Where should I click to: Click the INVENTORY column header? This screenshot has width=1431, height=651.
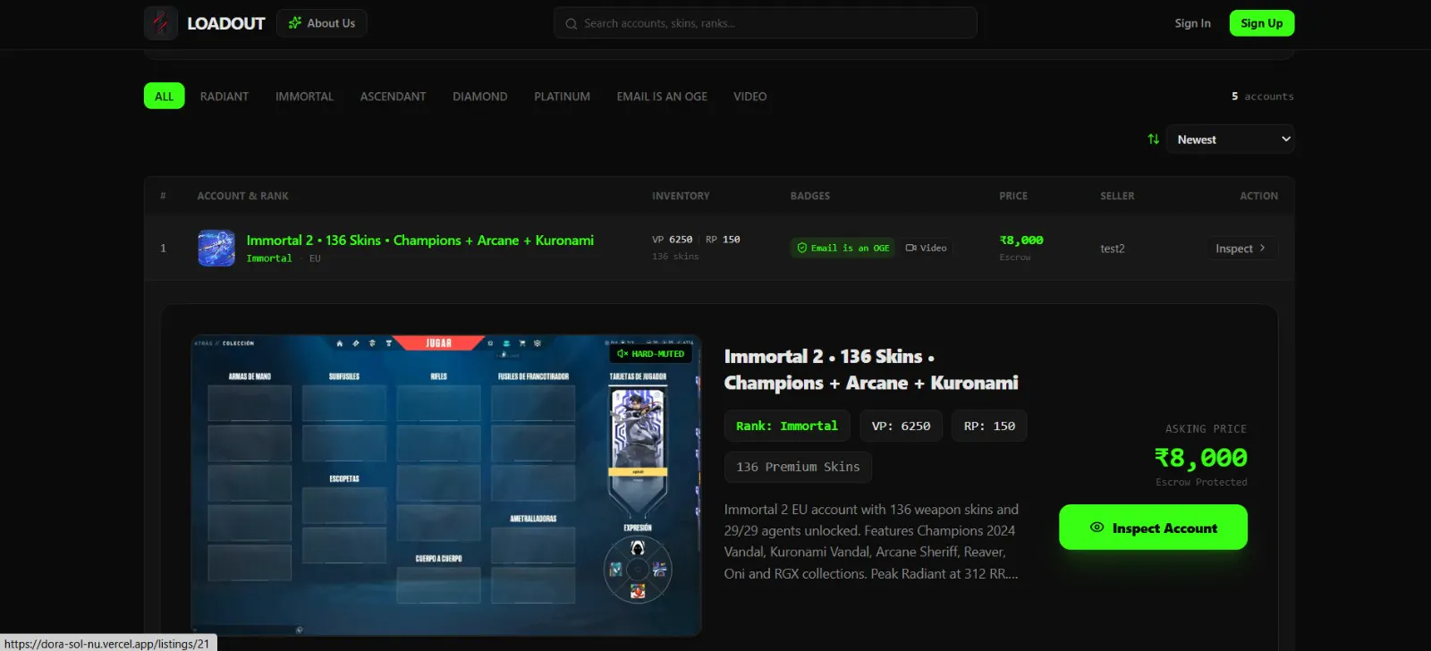[x=681, y=196]
